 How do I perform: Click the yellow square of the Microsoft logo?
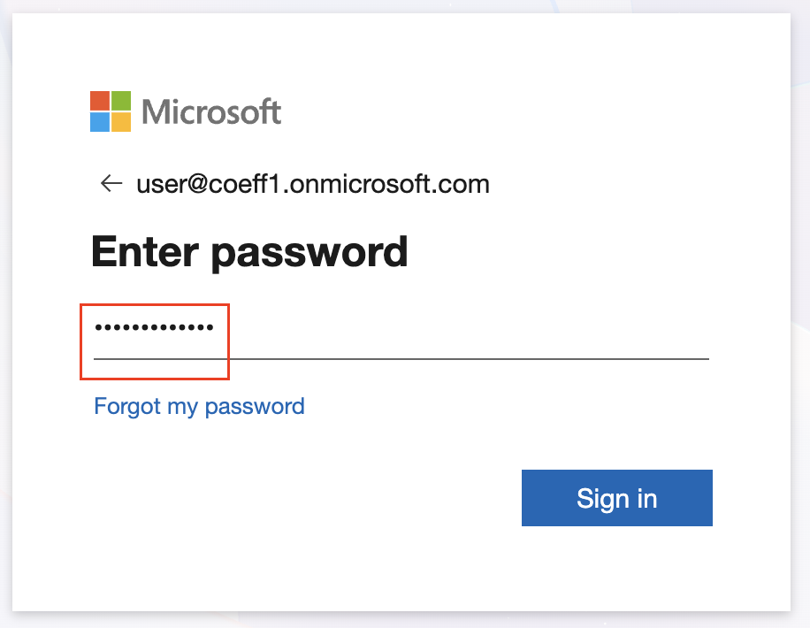121,122
